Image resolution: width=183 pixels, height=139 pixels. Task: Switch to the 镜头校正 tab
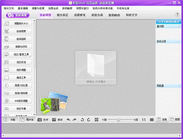(62, 15)
